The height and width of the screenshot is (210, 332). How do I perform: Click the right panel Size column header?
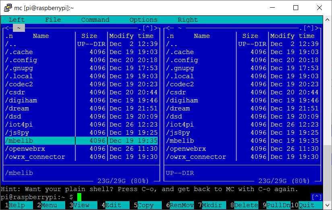coord(250,36)
